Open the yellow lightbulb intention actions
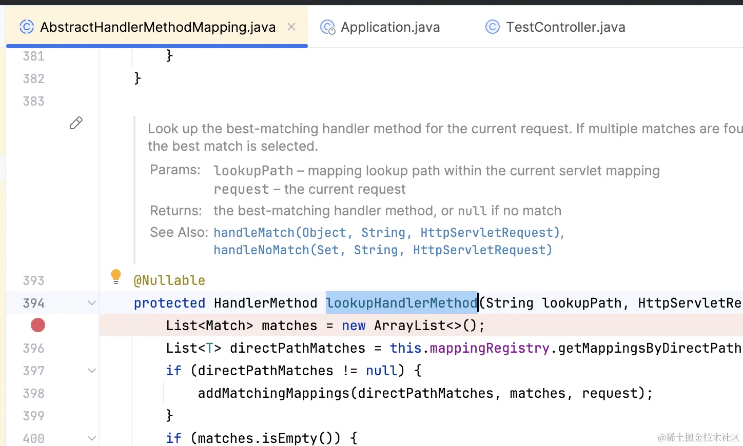The image size is (743, 446). (116, 277)
